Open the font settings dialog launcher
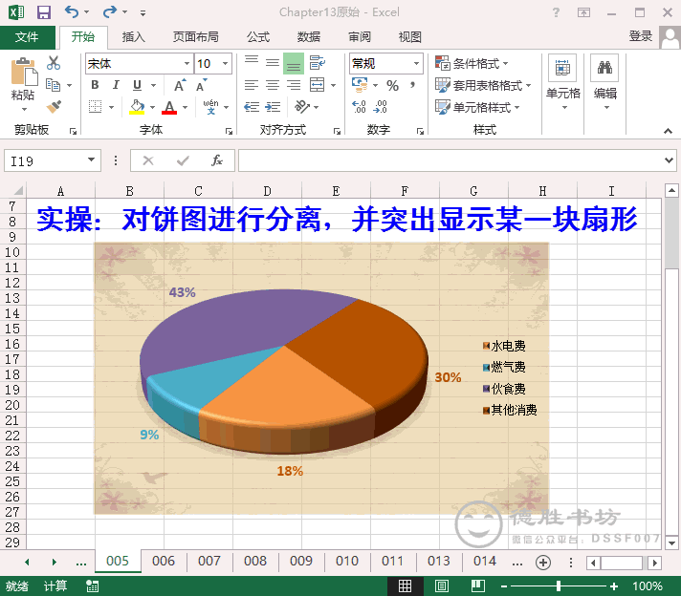The width and height of the screenshot is (681, 596). pos(229,131)
